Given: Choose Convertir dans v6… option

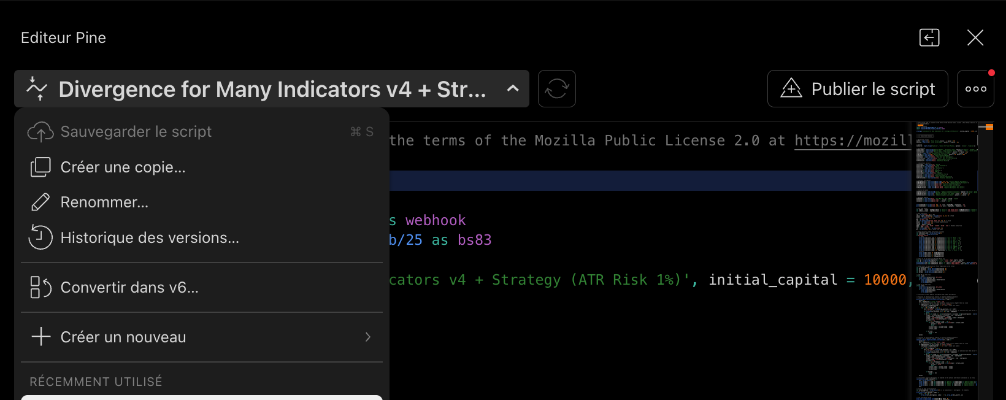Looking at the screenshot, I should click(202, 287).
